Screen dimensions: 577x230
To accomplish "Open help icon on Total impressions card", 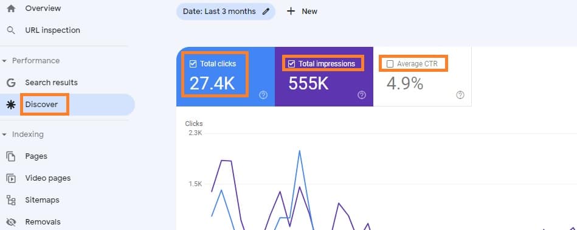I will pos(362,96).
